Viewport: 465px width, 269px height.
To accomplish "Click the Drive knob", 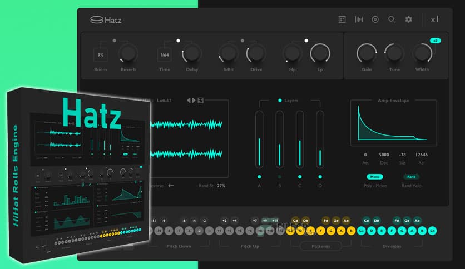I will [x=256, y=53].
